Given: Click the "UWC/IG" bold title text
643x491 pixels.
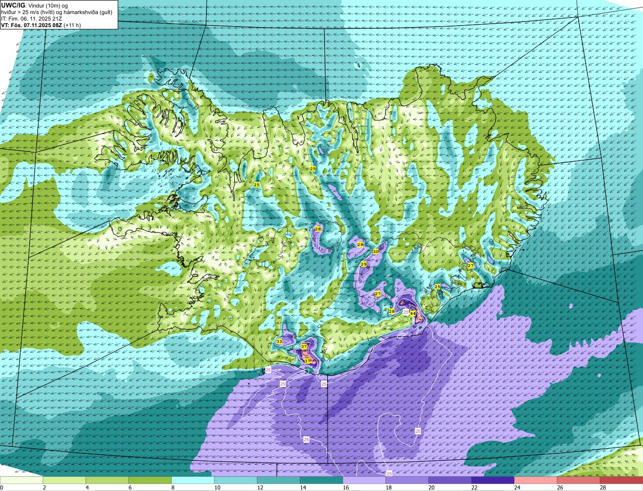Looking at the screenshot, I should [x=13, y=5].
